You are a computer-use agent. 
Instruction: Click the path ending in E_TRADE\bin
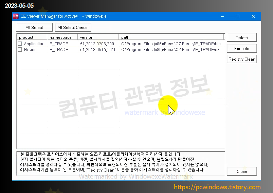point(171,44)
